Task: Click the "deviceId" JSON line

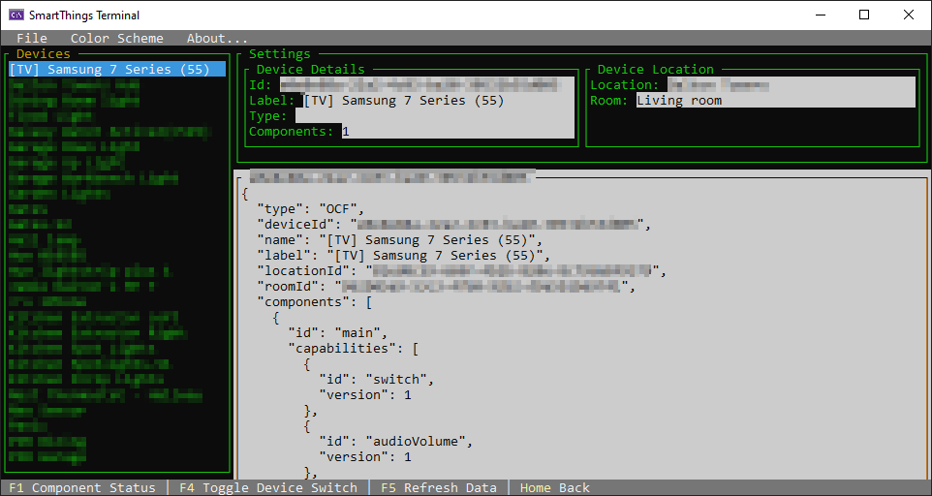Action: click(454, 225)
